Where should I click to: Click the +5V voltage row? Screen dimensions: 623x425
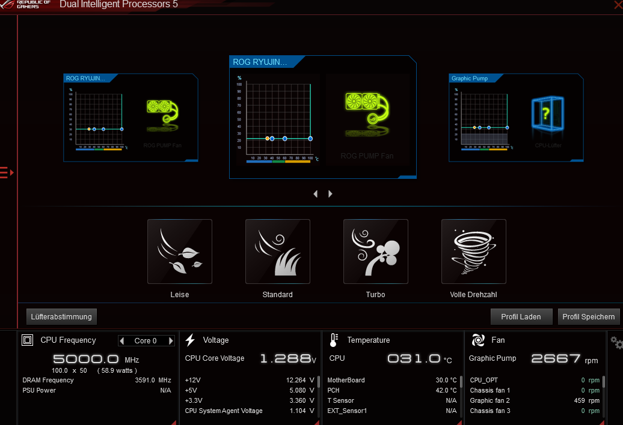250,390
